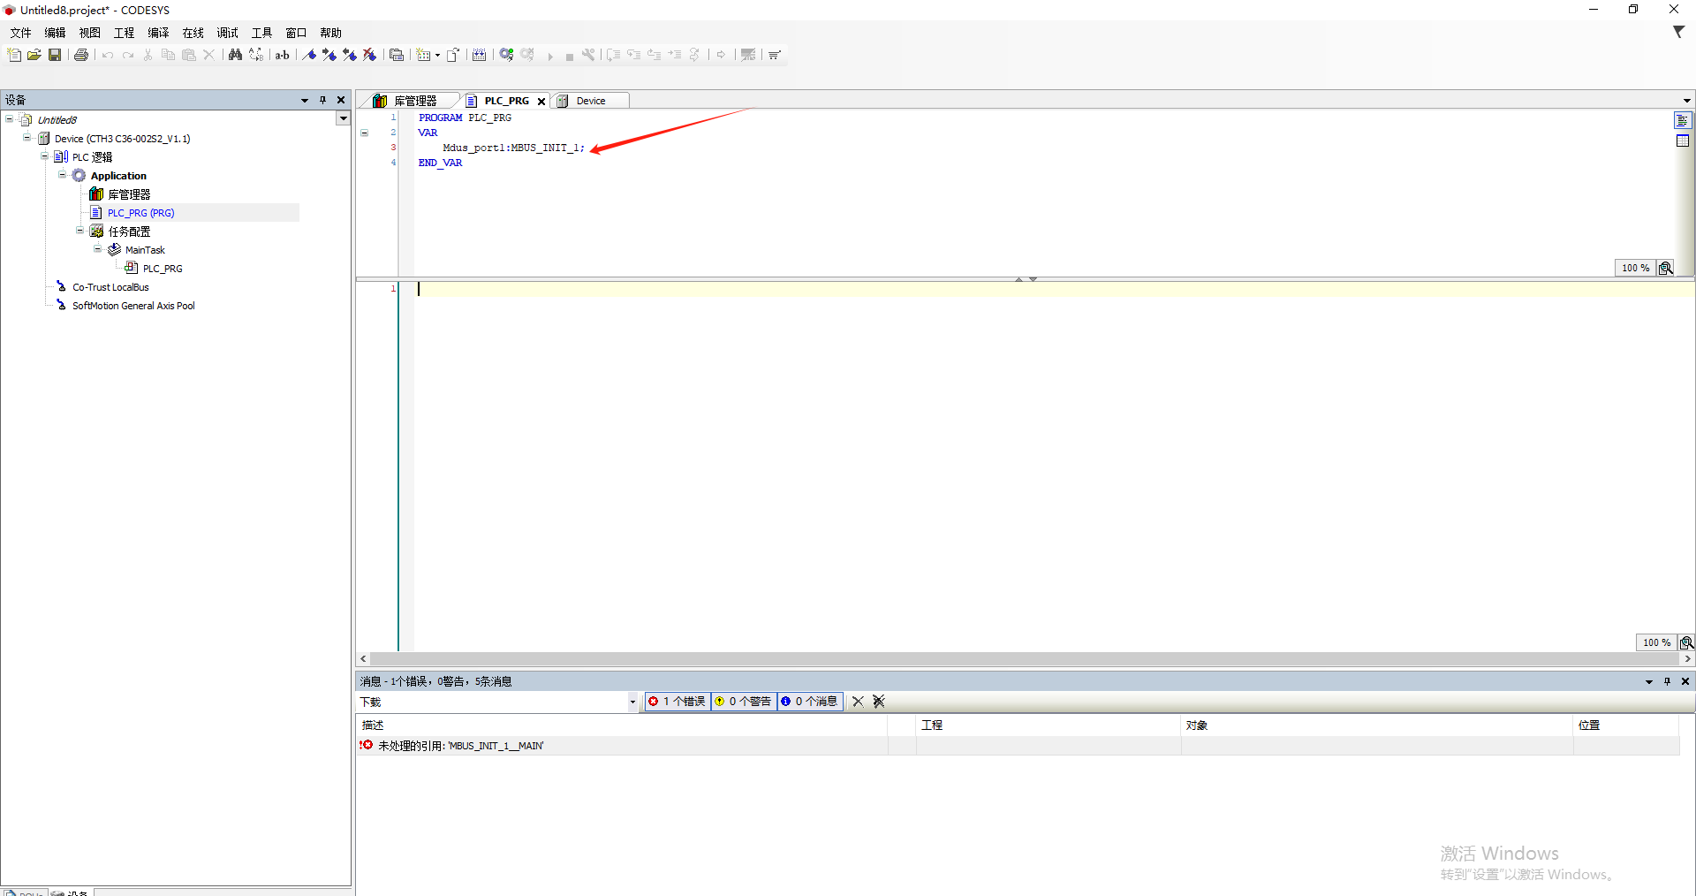Clear all bookmarks with red-X flag icon

(370, 55)
